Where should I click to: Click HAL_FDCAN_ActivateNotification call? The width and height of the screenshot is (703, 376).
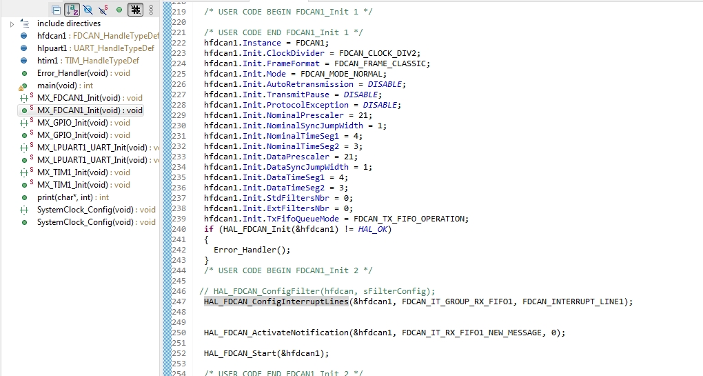(x=276, y=333)
